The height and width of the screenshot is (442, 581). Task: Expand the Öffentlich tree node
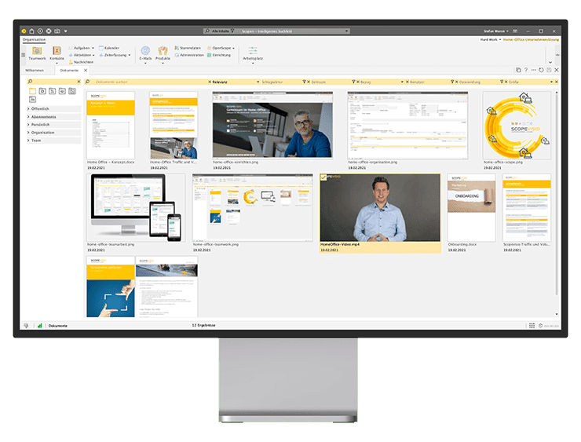tap(28, 109)
